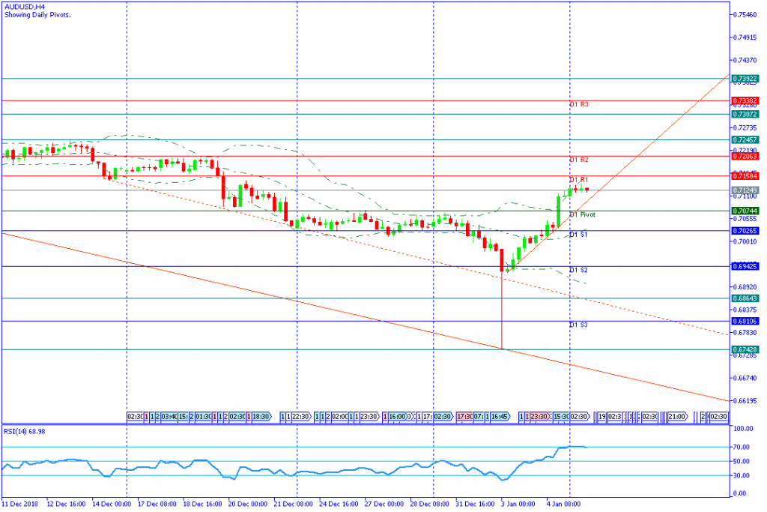Click the 03:40 event marker
Screen dimensions: 767x512
[x=169, y=417]
